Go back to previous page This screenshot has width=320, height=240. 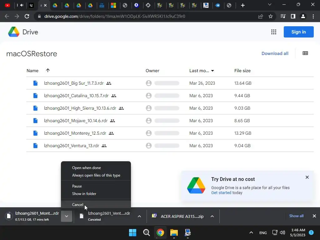(7, 16)
